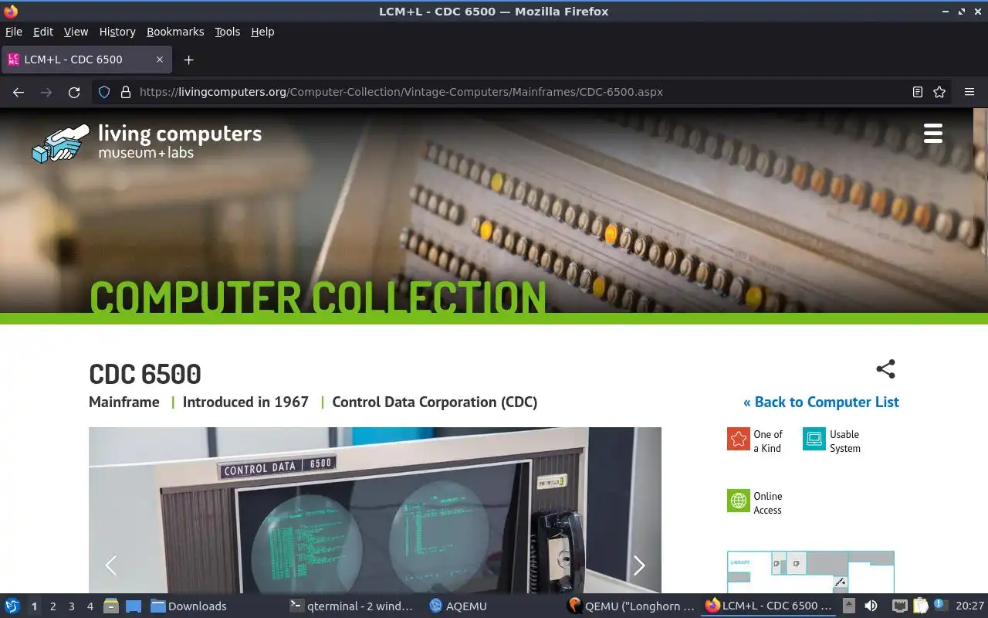Click the address bar URL field
988x618 pixels.
click(x=521, y=92)
